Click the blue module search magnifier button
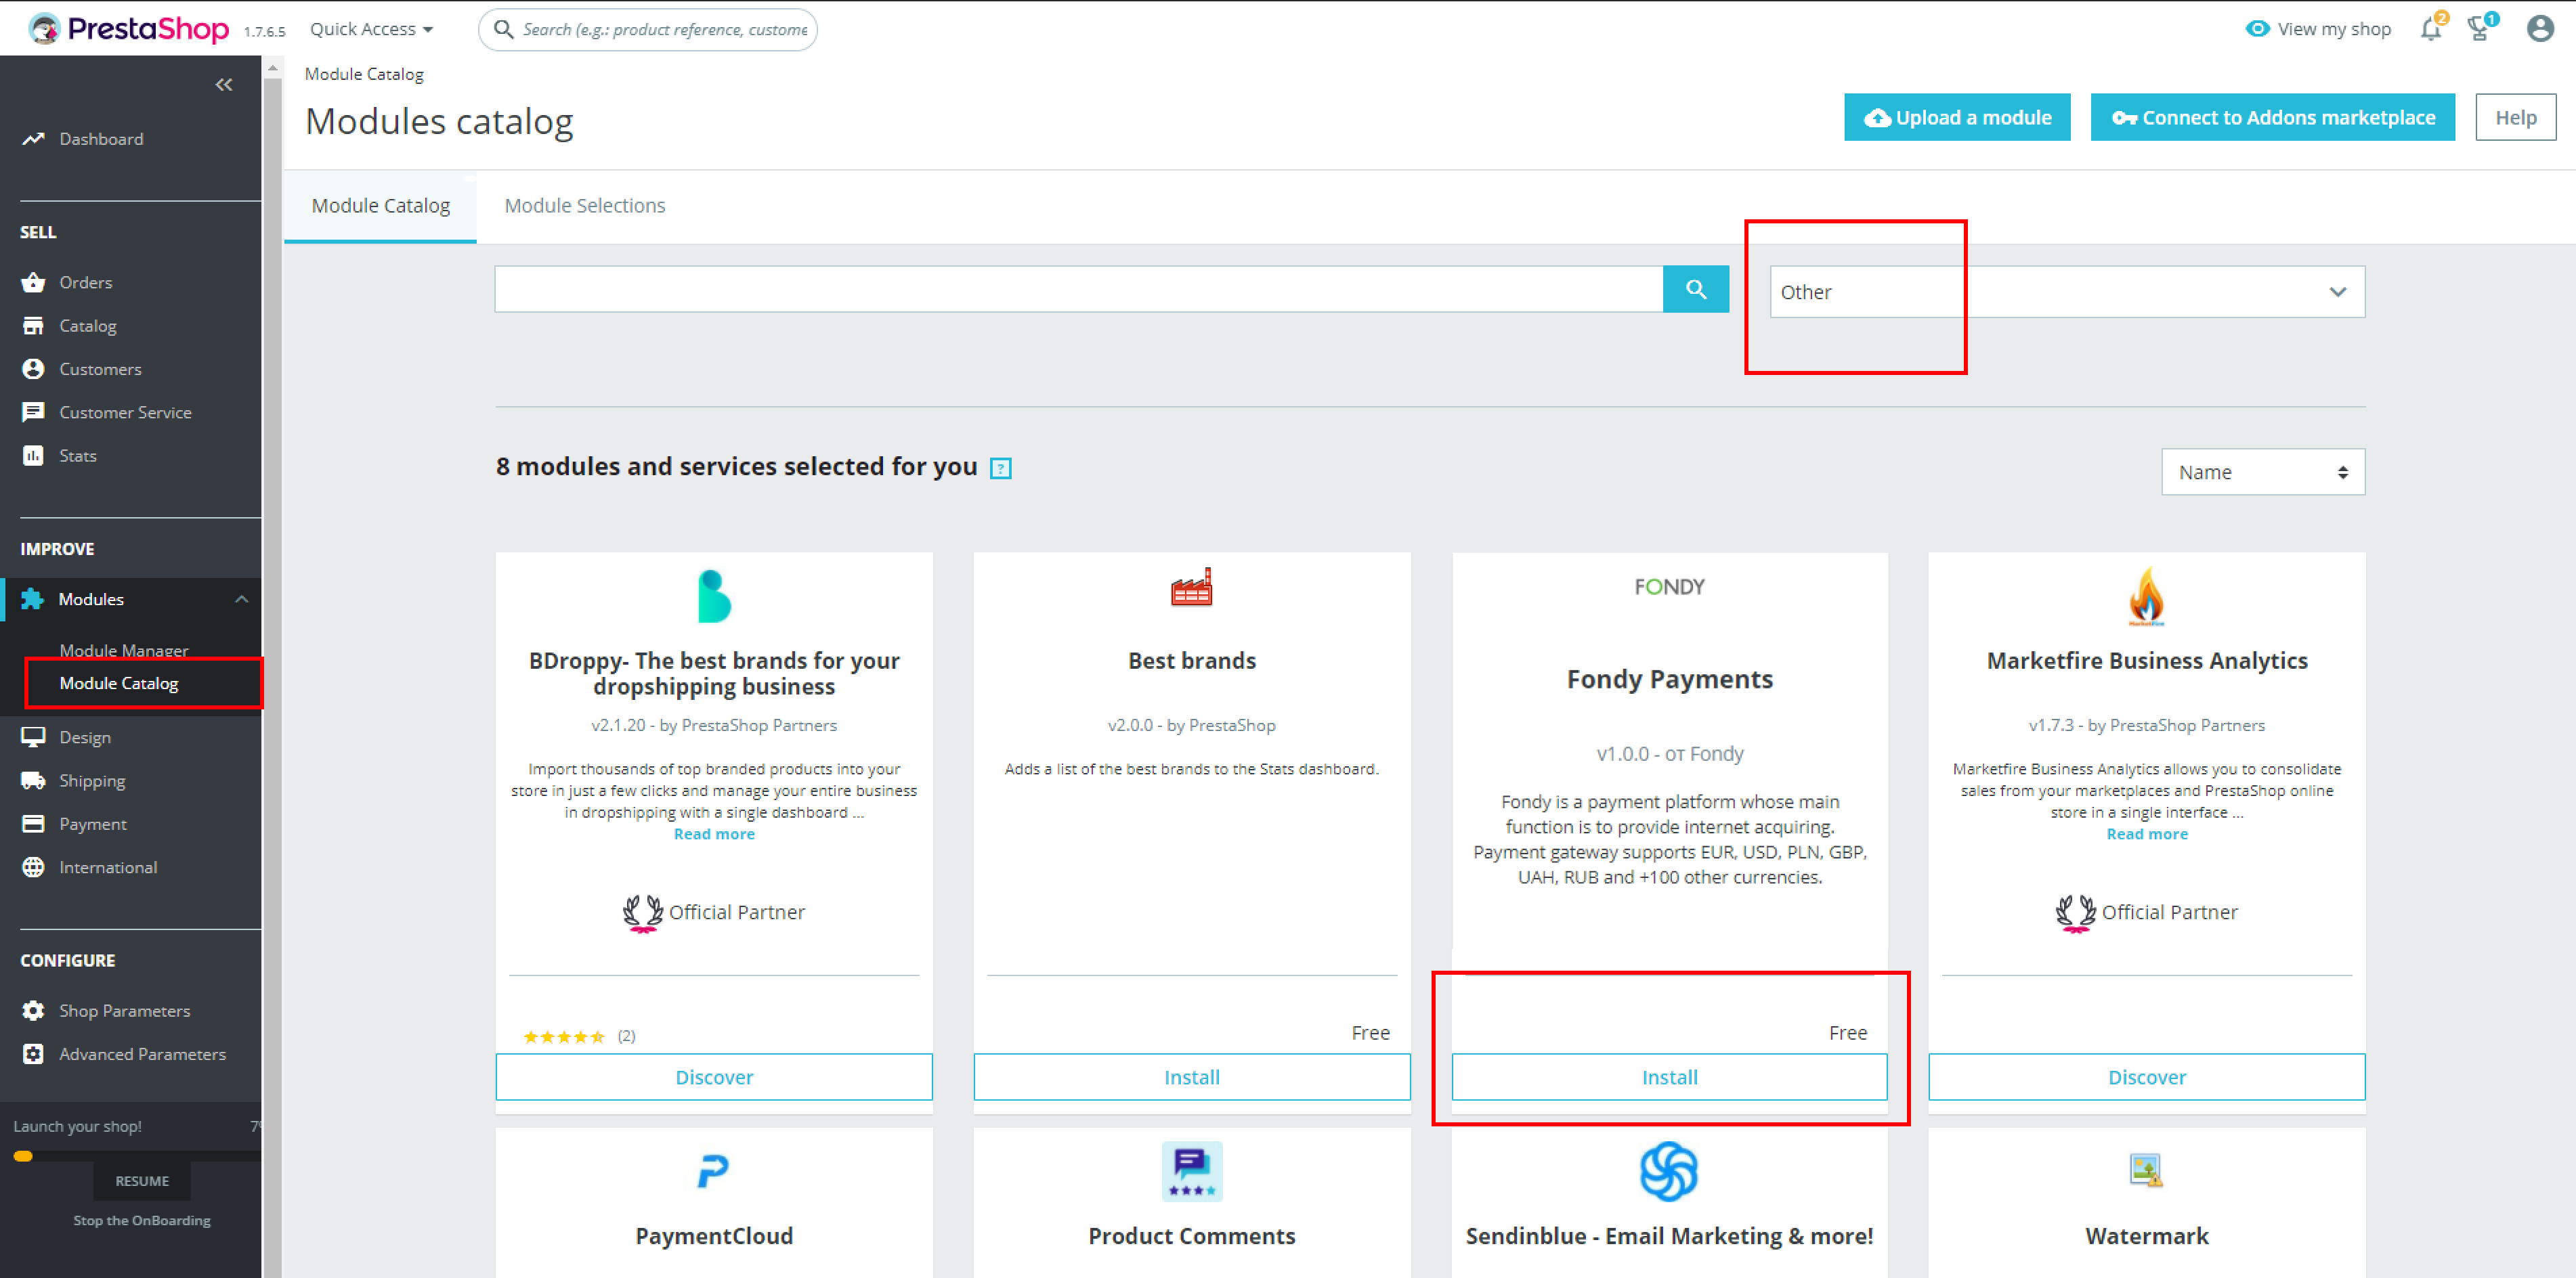 1696,289
